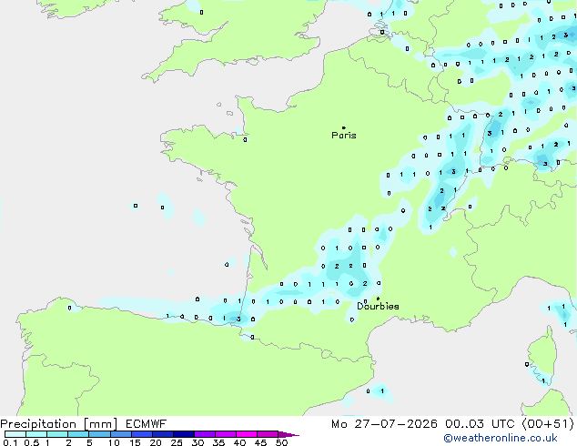The width and height of the screenshot is (577, 446).
Task: Select the 45–50 mm legend swatch
Action: click(x=268, y=434)
